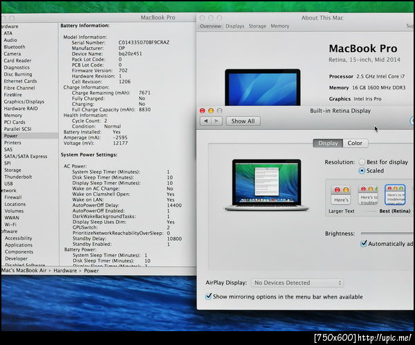Select Printers in the sidebar

[x=12, y=143]
